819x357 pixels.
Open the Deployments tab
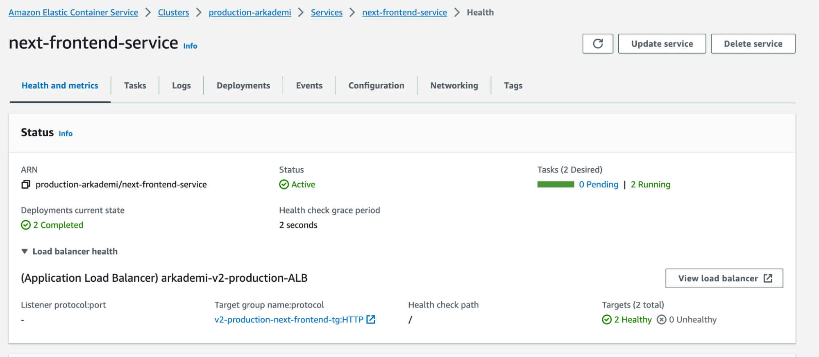(243, 86)
